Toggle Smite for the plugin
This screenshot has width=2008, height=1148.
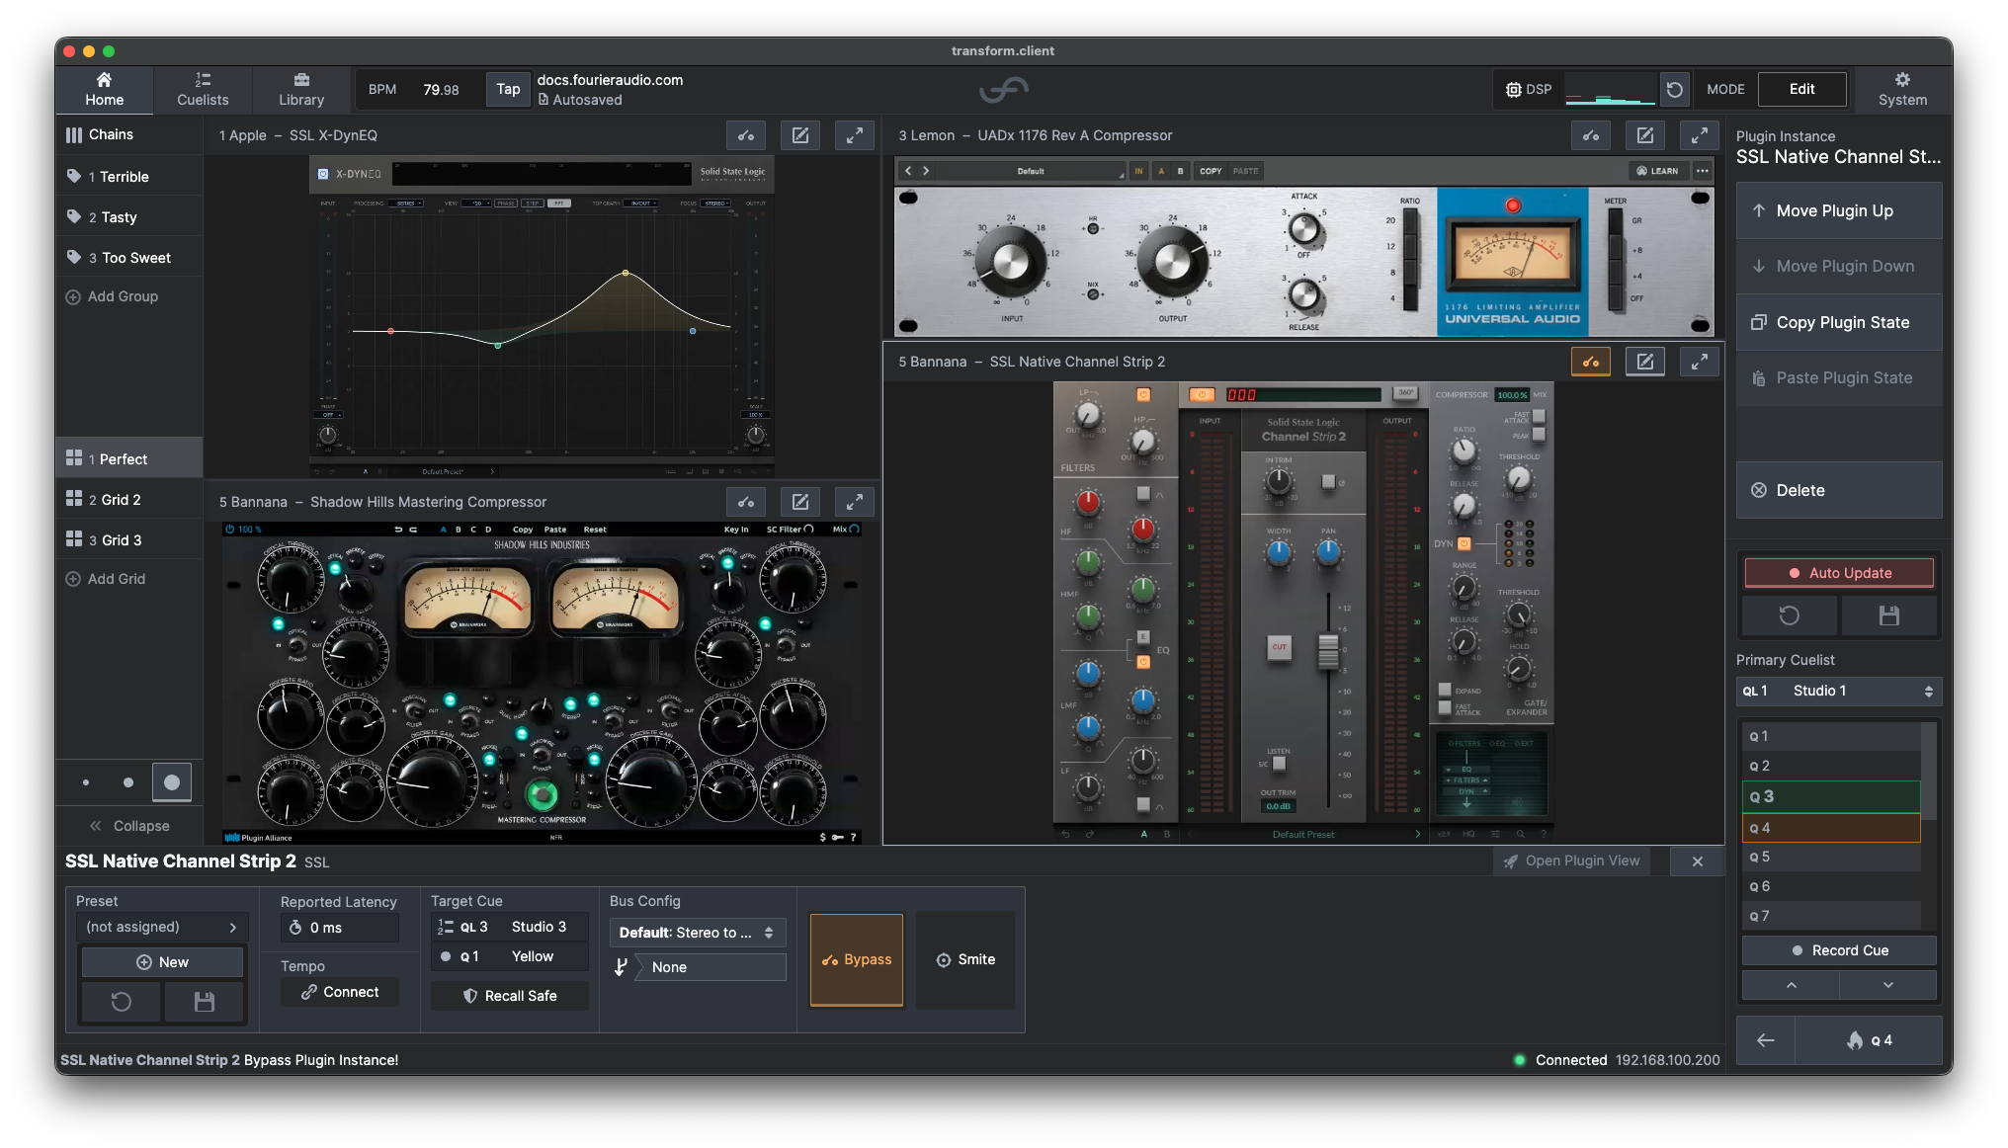(965, 959)
